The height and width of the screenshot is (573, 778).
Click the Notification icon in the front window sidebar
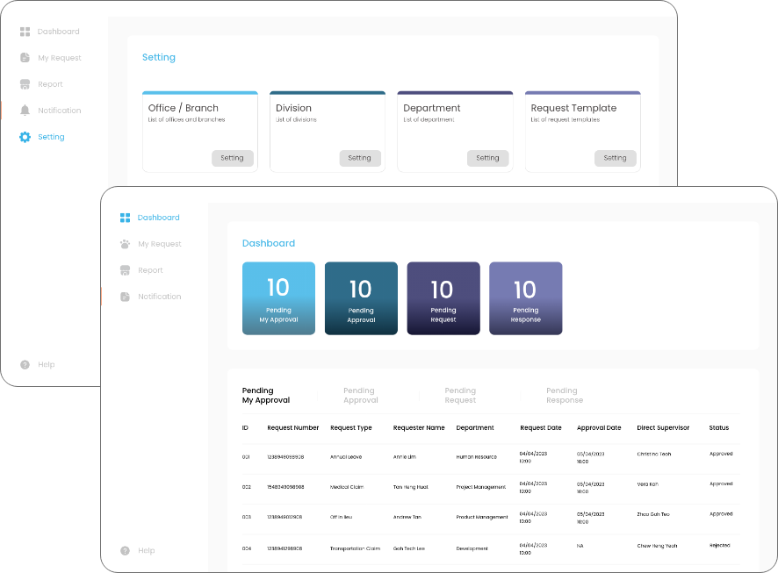[125, 297]
